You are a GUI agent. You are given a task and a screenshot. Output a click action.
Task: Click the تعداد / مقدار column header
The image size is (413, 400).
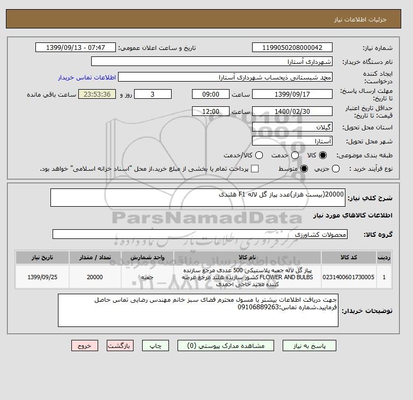(x=95, y=257)
